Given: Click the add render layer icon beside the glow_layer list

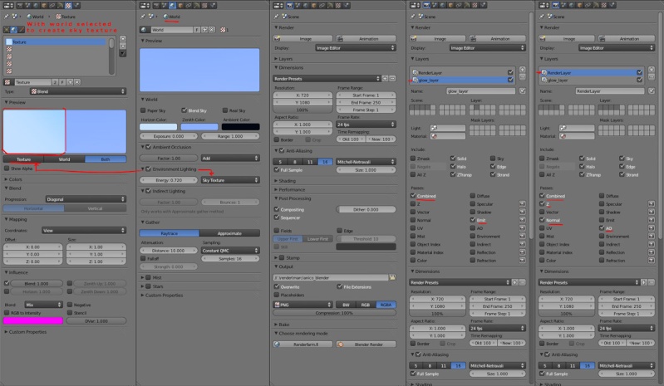Looking at the screenshot, I should pos(522,70).
